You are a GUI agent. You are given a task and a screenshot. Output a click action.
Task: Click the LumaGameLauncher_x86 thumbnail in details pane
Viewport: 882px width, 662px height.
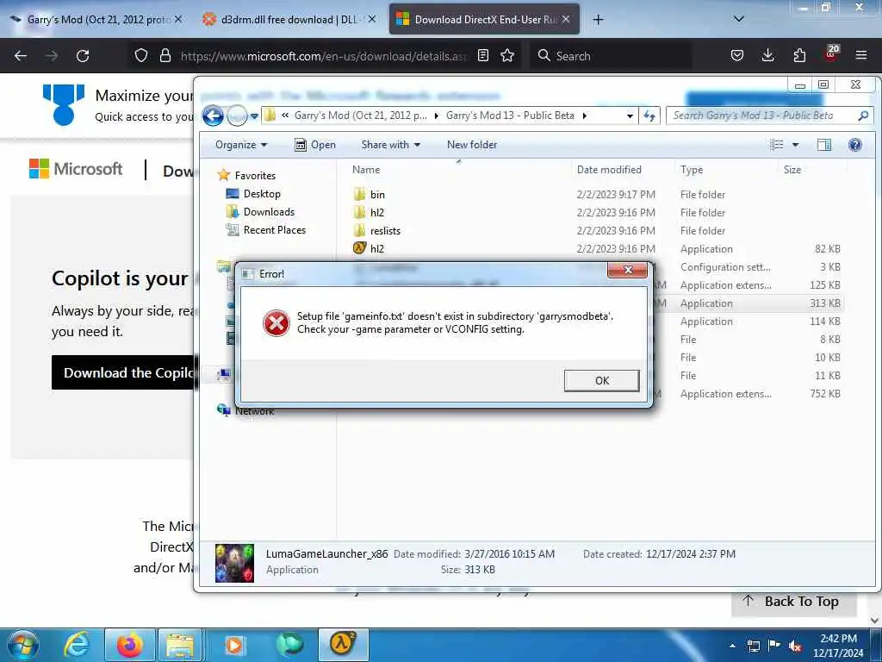tap(234, 563)
